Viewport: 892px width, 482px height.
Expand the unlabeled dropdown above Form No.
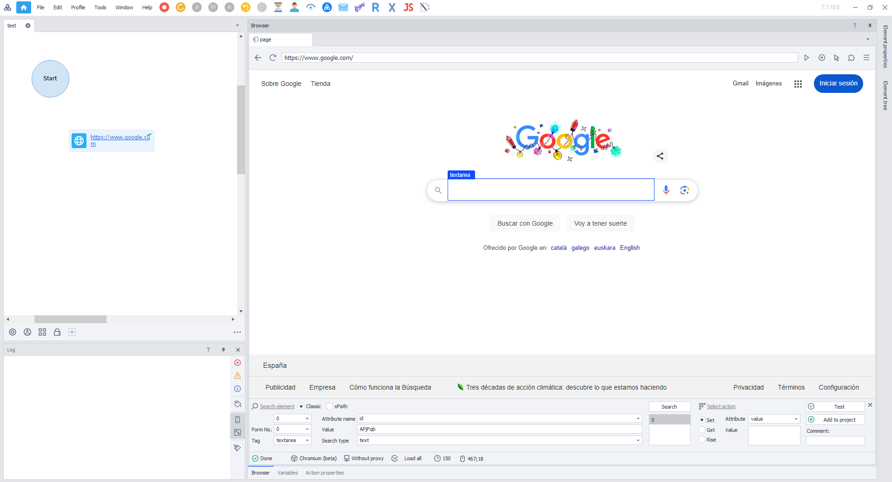tap(307, 418)
